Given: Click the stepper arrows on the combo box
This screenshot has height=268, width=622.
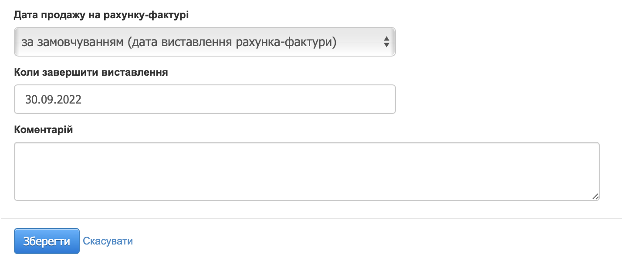Looking at the screenshot, I should (x=387, y=42).
